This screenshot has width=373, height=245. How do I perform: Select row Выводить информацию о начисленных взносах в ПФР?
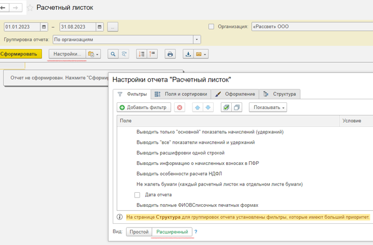click(245, 163)
